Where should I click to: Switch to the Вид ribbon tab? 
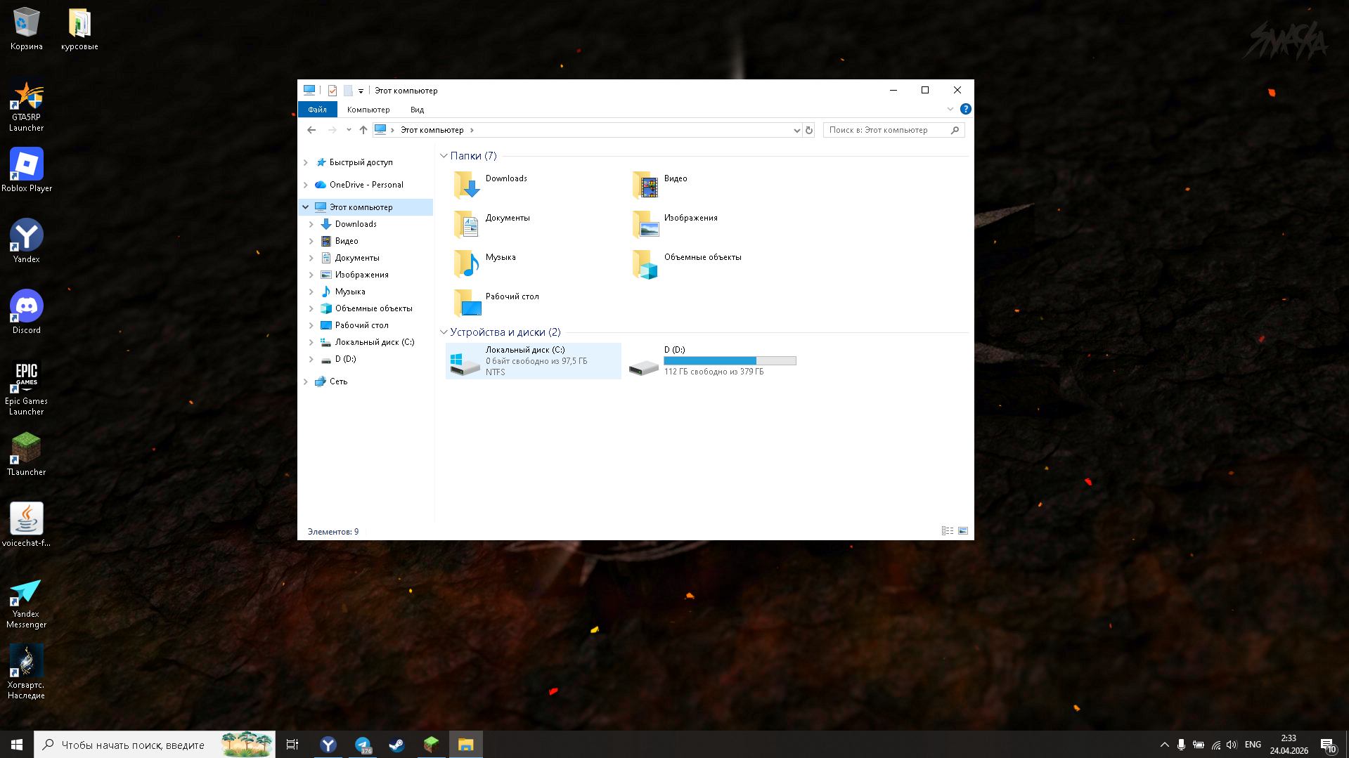tap(417, 110)
